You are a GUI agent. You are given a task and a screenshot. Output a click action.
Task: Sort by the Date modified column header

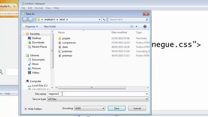pyautogui.click(x=119, y=32)
